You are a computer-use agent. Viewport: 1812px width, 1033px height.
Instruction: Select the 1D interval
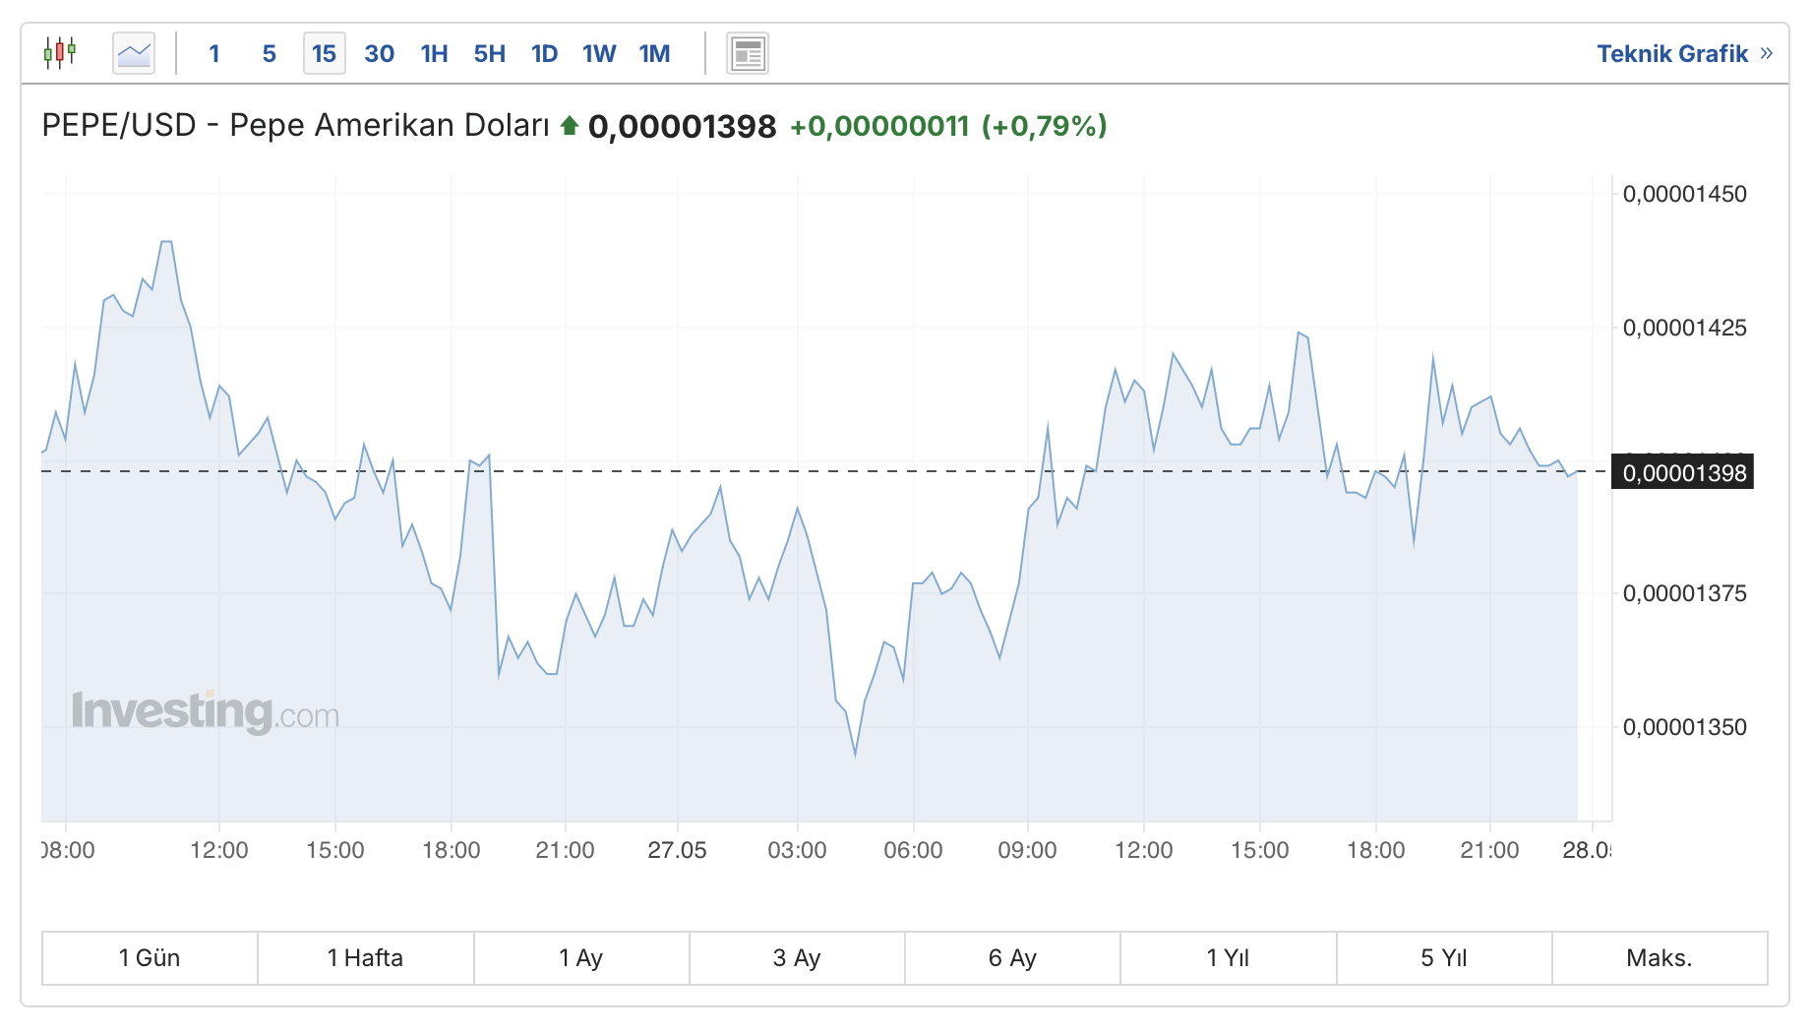point(544,53)
